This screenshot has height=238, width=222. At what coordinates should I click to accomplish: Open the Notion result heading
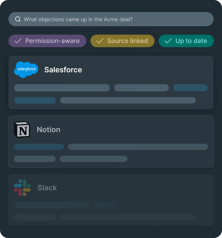click(49, 130)
